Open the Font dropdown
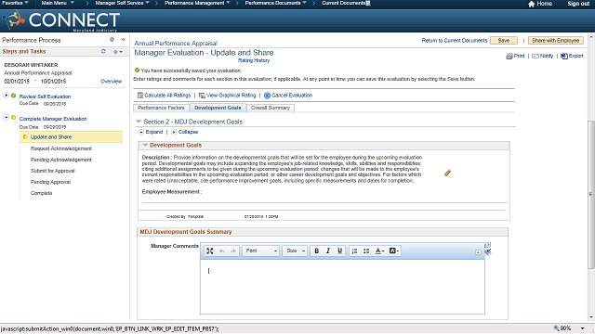Viewport: 595px width, 334px height. coord(260,250)
